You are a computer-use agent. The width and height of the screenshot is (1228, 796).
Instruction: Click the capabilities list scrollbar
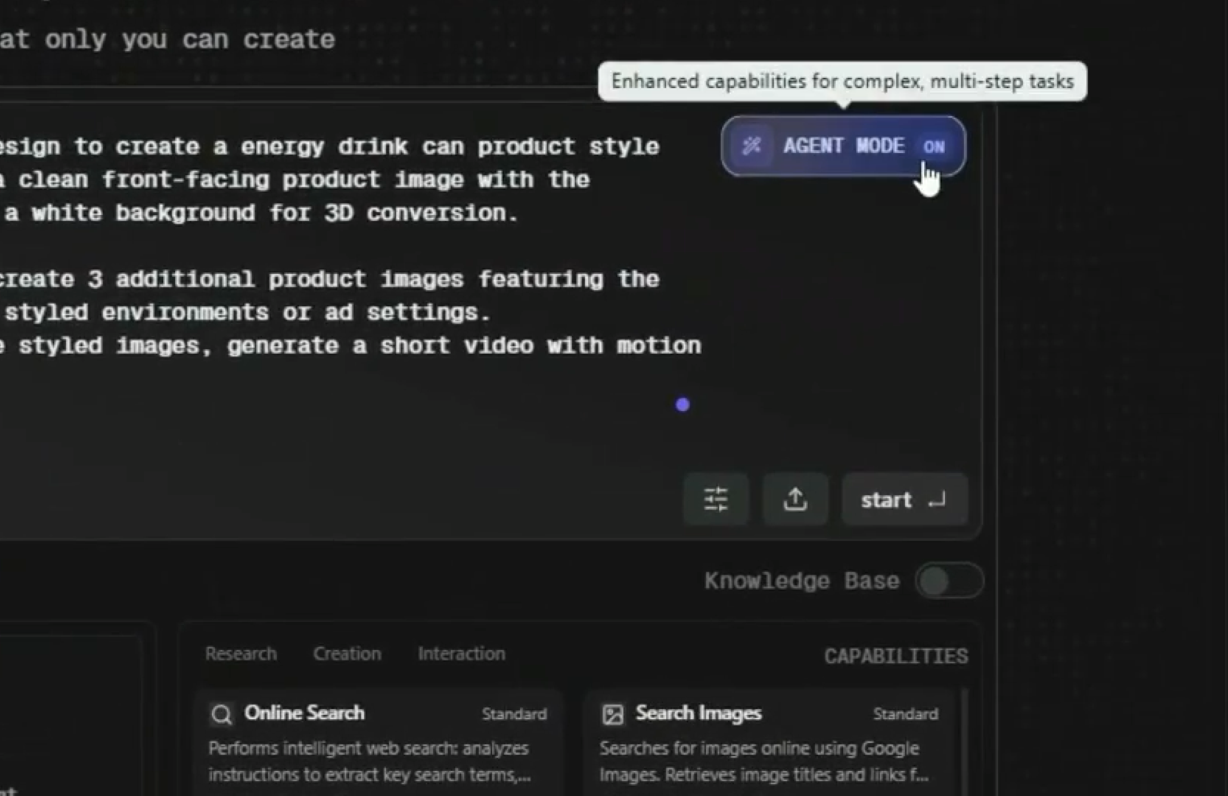click(965, 742)
